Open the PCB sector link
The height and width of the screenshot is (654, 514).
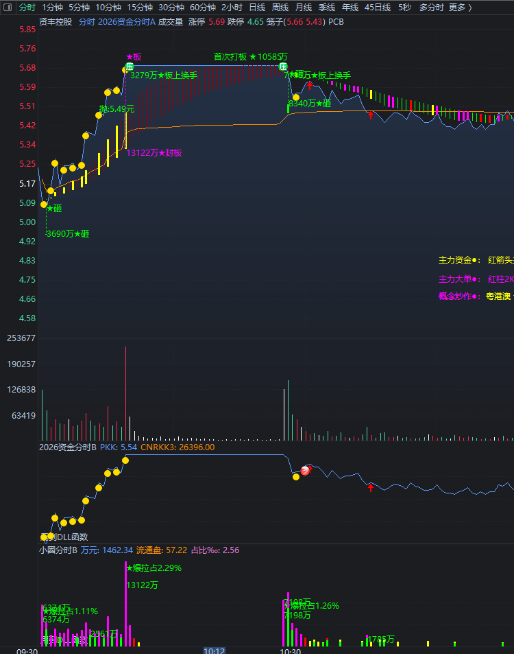pos(336,22)
